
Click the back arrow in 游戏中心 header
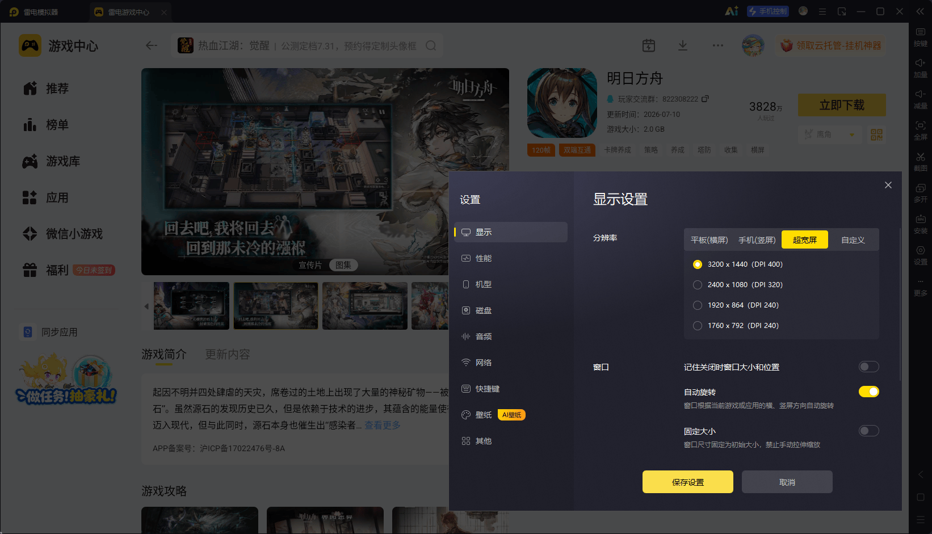point(151,45)
